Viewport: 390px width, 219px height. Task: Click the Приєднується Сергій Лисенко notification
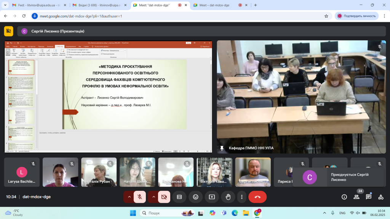point(339,177)
